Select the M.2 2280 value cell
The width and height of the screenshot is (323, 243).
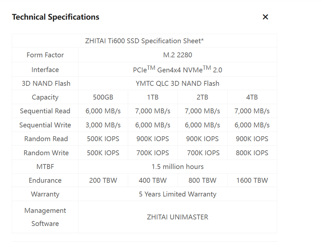(178, 55)
